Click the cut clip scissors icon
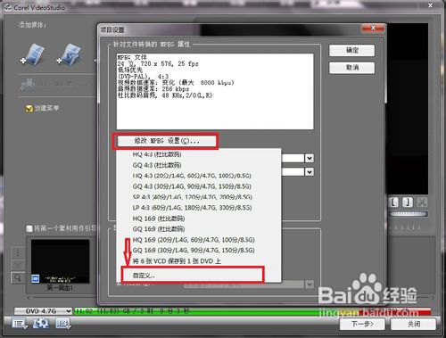 pyautogui.click(x=422, y=202)
